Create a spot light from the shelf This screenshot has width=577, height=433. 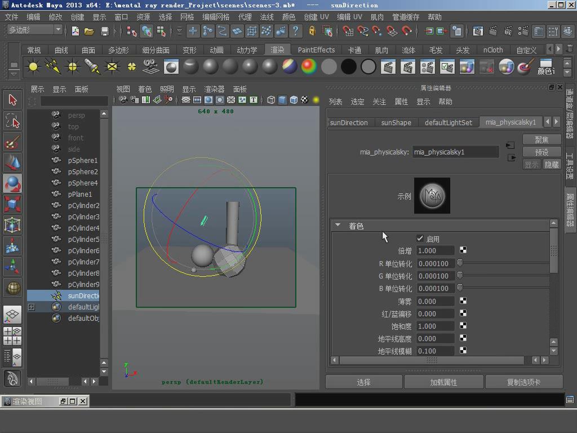pyautogui.click(x=92, y=67)
